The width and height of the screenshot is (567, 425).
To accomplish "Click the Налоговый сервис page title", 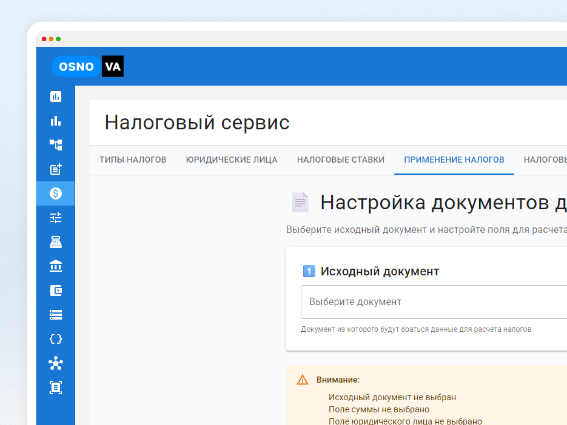I will 197,122.
